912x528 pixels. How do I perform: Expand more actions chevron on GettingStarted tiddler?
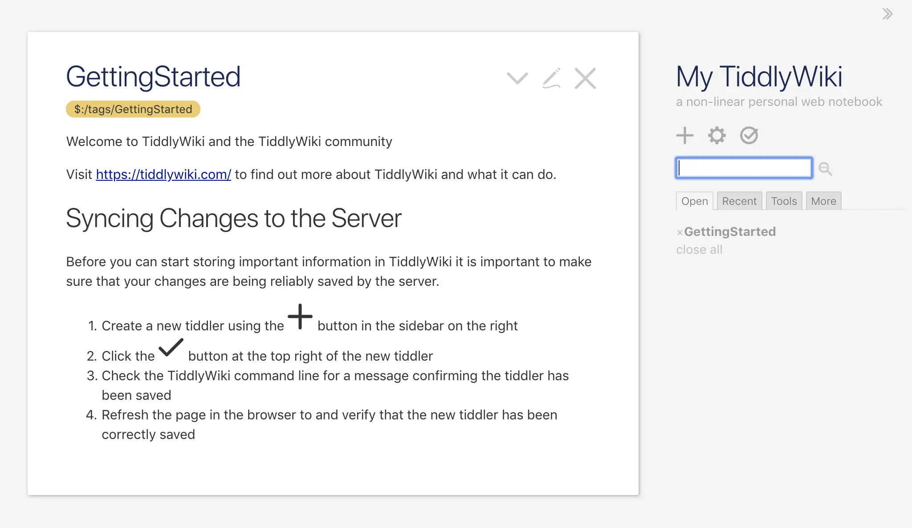tap(517, 79)
